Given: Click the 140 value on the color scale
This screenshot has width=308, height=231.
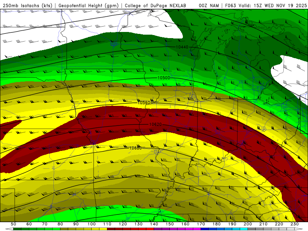Looking at the screenshot, I should [154, 224].
